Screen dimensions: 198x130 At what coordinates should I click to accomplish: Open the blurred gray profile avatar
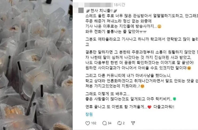point(81,10)
